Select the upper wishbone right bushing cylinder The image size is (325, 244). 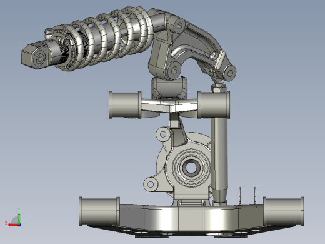(x=214, y=105)
